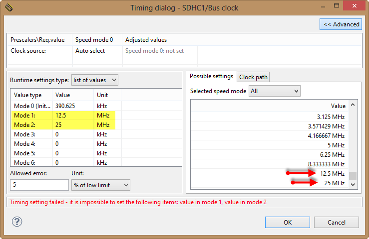Collapse view with the << Advanced button
Screen dimensions: 369x239
pyautogui.click(x=341, y=24)
